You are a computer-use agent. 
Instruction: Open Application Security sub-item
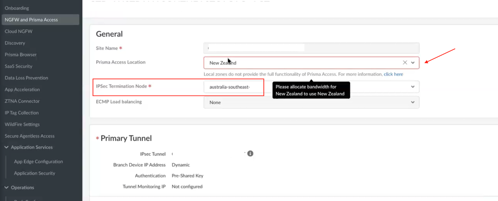pos(34,173)
